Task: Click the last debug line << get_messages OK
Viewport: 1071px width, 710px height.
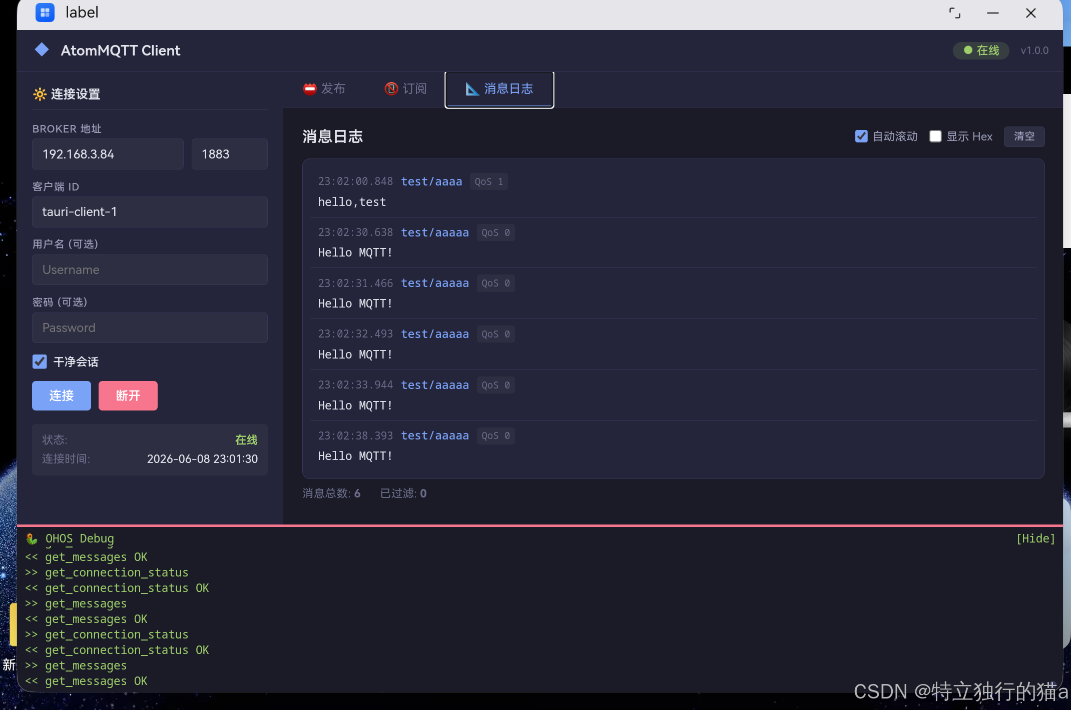Action: point(86,681)
